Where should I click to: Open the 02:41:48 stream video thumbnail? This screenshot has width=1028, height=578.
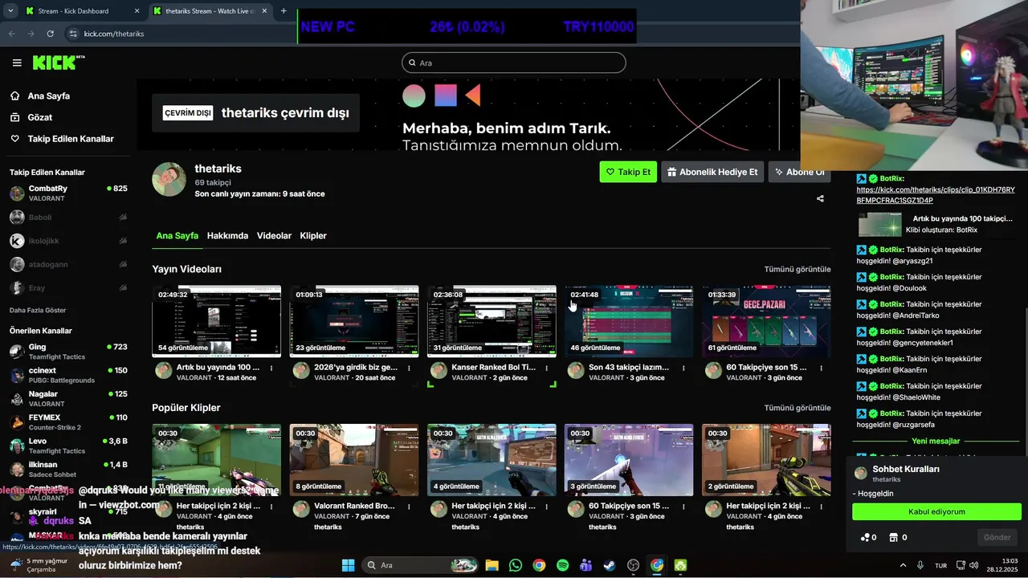(629, 321)
